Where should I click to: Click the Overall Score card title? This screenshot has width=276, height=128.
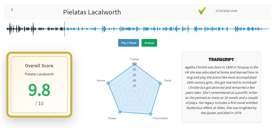tap(39, 66)
